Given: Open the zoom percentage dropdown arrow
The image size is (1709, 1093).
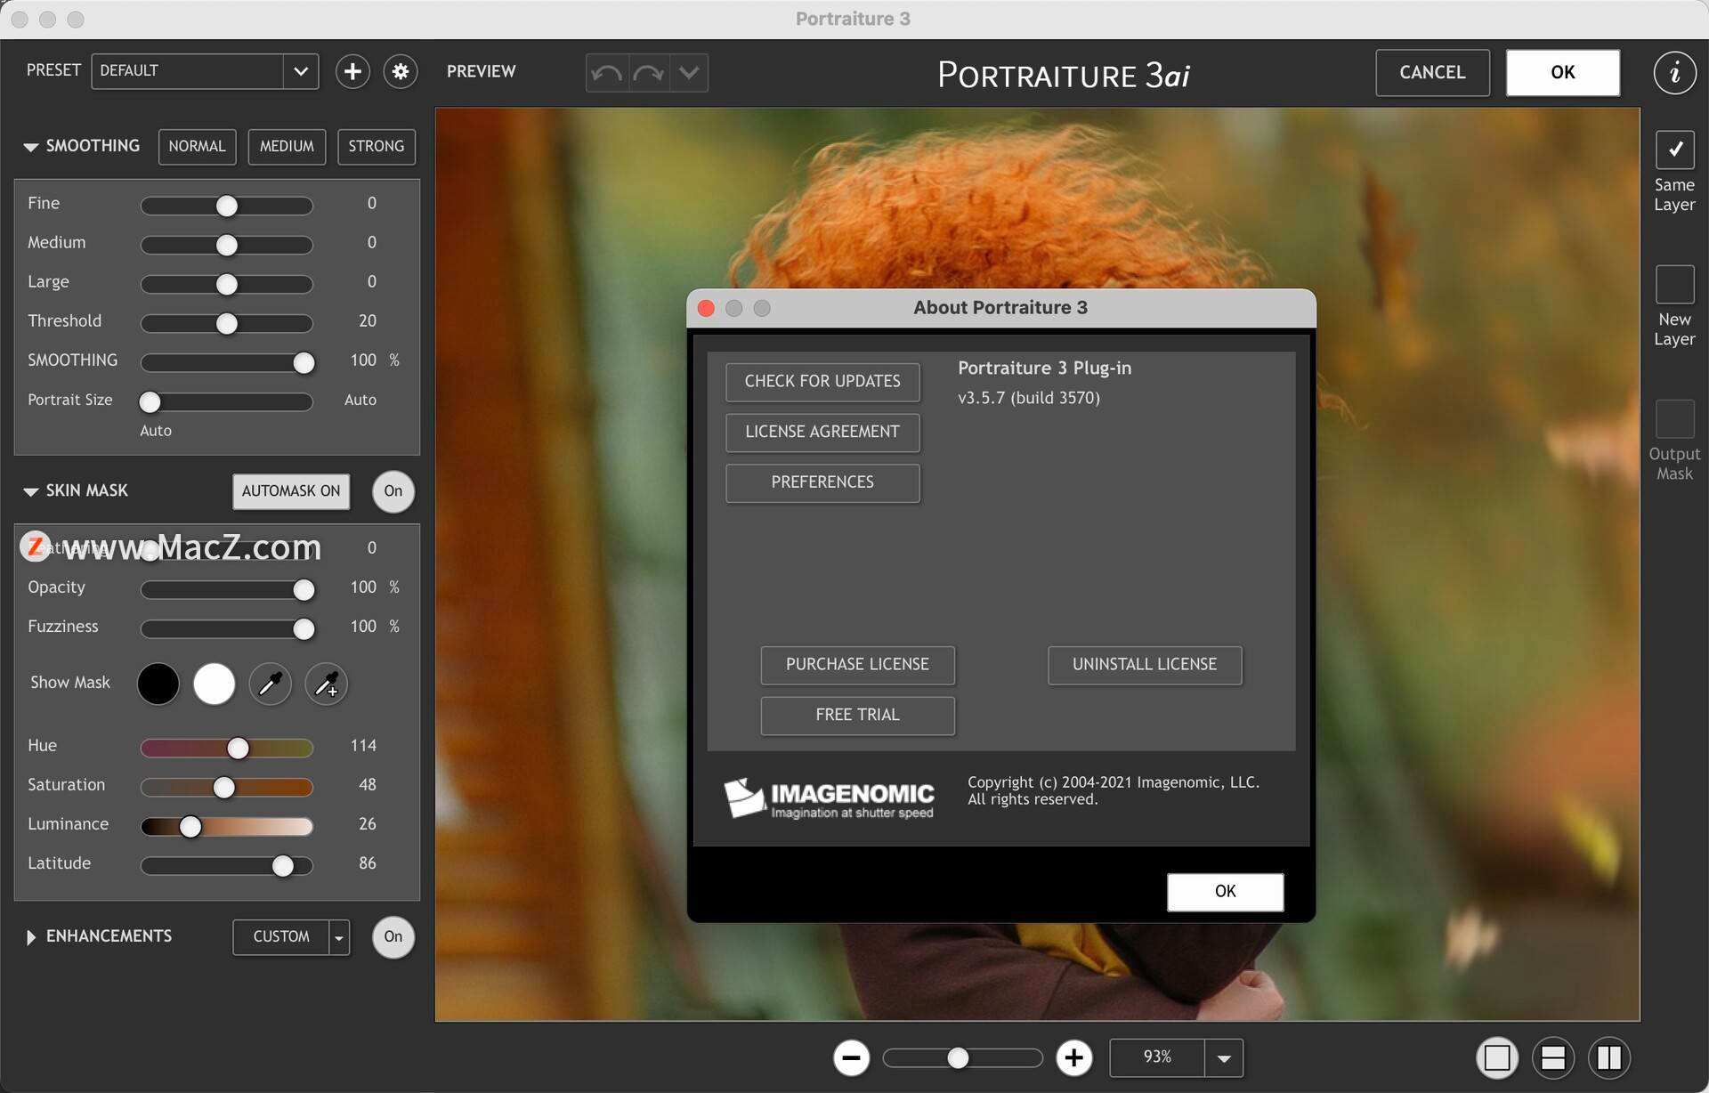Looking at the screenshot, I should (x=1224, y=1057).
